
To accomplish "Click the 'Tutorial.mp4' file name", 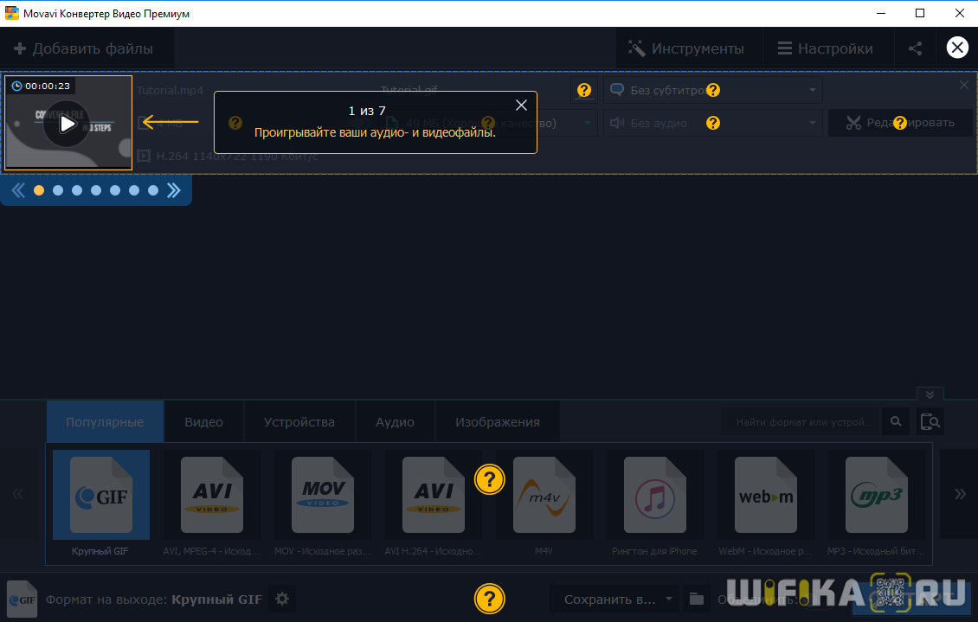I will [170, 90].
